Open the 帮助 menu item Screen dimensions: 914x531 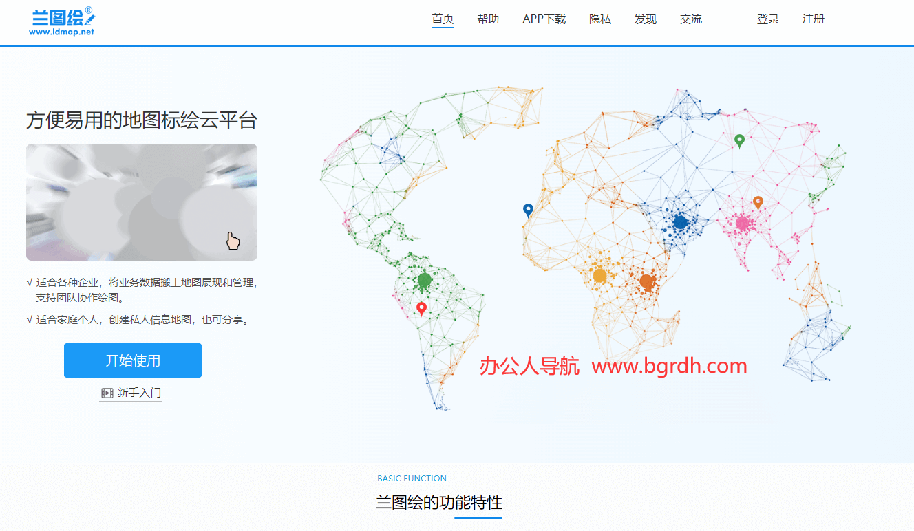click(x=488, y=19)
